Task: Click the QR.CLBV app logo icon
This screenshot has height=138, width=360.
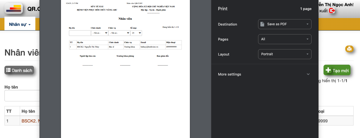Action: point(14,9)
